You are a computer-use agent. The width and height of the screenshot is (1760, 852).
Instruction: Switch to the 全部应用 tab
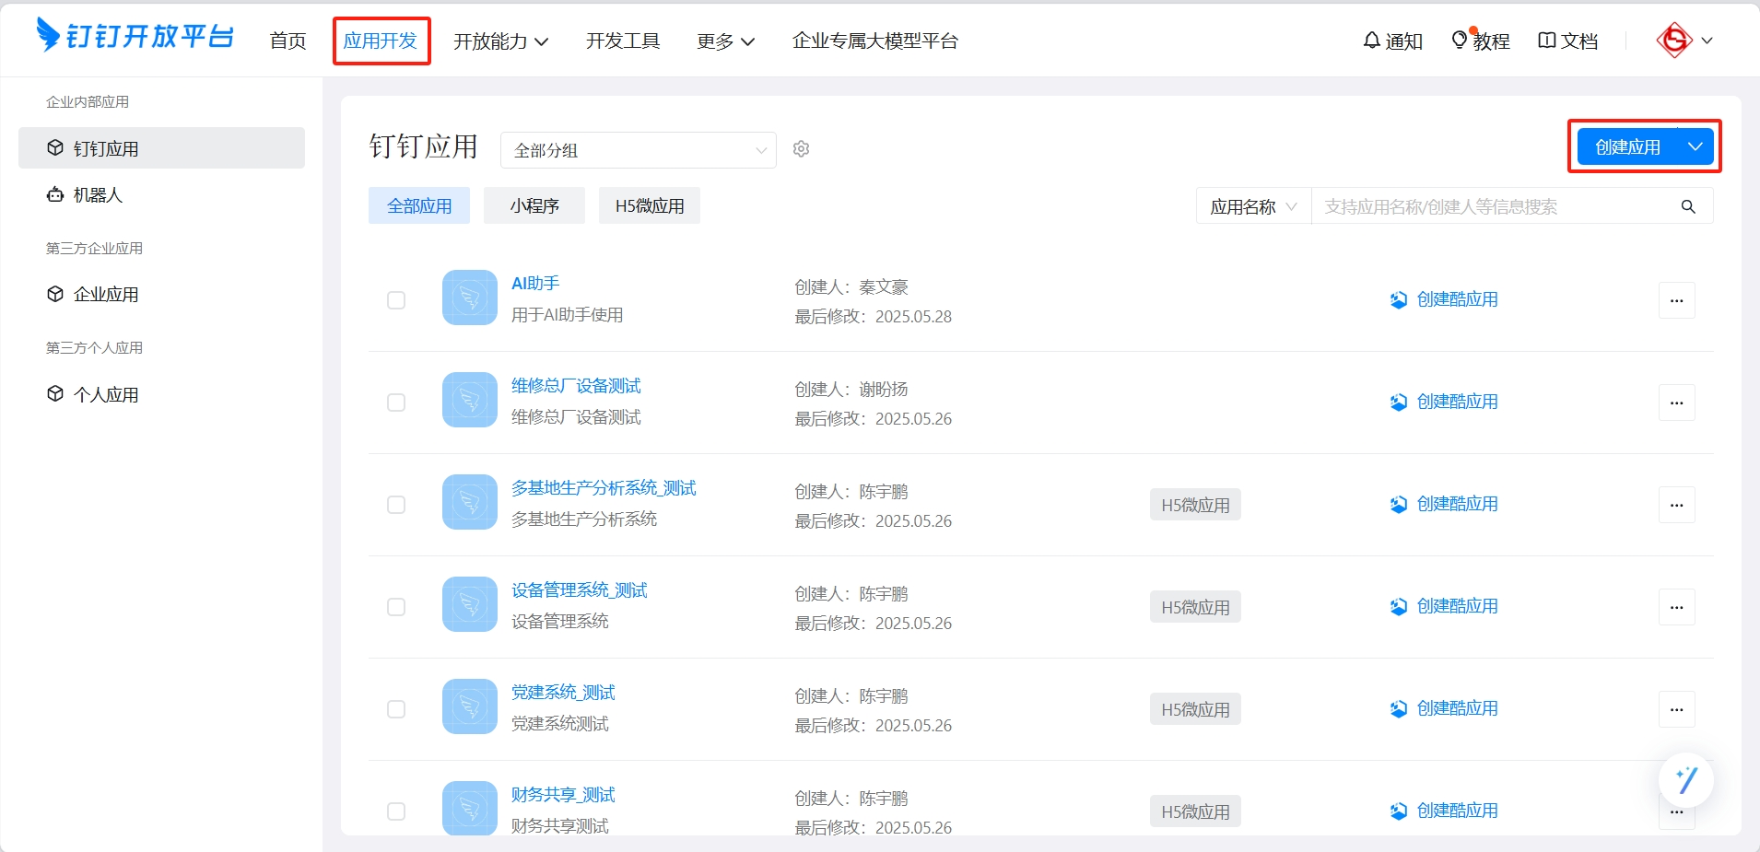tap(419, 205)
